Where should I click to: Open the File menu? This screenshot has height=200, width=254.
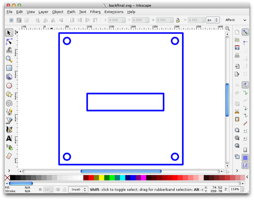pos(9,12)
